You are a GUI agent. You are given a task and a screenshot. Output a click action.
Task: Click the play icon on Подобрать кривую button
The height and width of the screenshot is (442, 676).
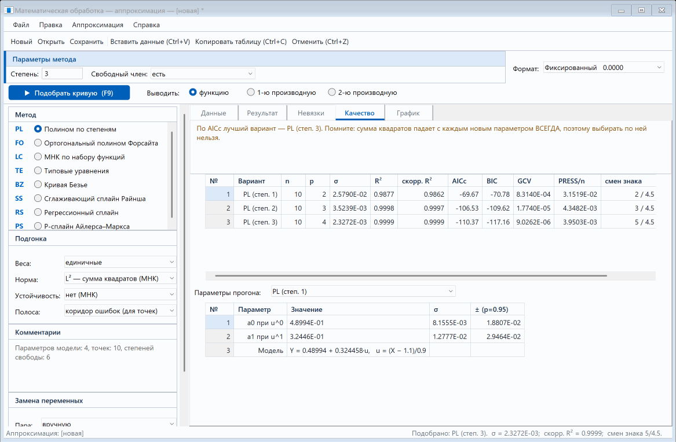[27, 93]
